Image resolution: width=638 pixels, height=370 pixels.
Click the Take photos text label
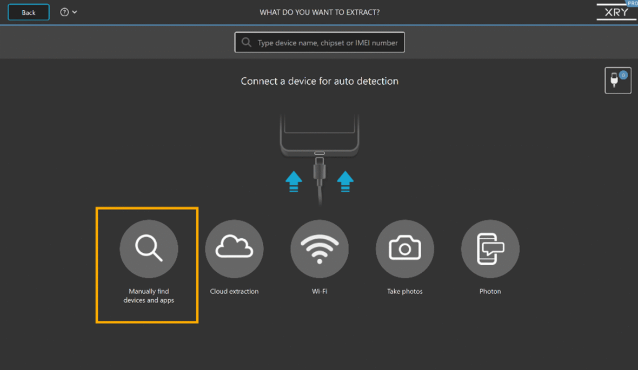(405, 291)
